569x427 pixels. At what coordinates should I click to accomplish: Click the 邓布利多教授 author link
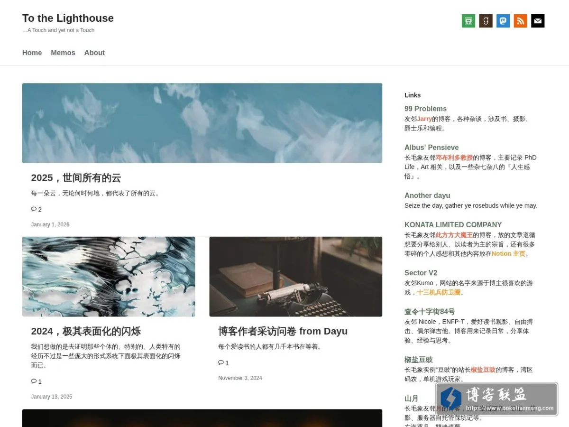tap(454, 158)
